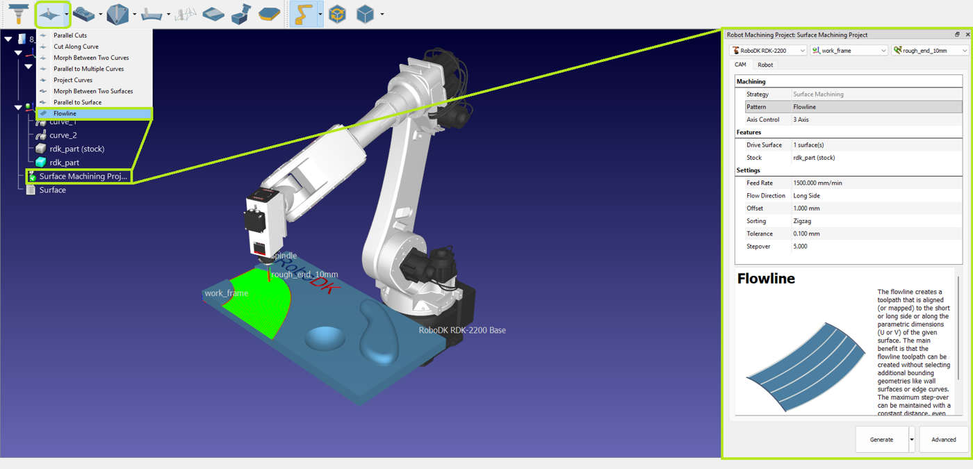The width and height of the screenshot is (973, 469).
Task: Collapse the top station tree node
Action: tap(8, 39)
